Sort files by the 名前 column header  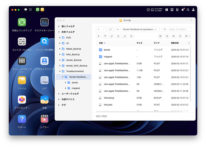(101, 43)
